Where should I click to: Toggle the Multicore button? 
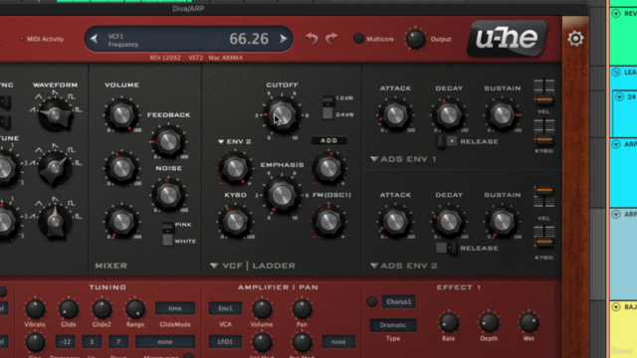click(x=358, y=39)
